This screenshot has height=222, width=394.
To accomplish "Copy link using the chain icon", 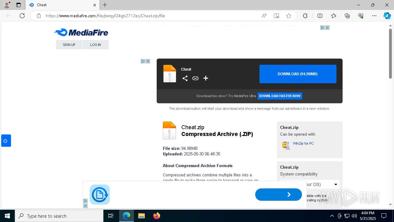I will [x=195, y=78].
